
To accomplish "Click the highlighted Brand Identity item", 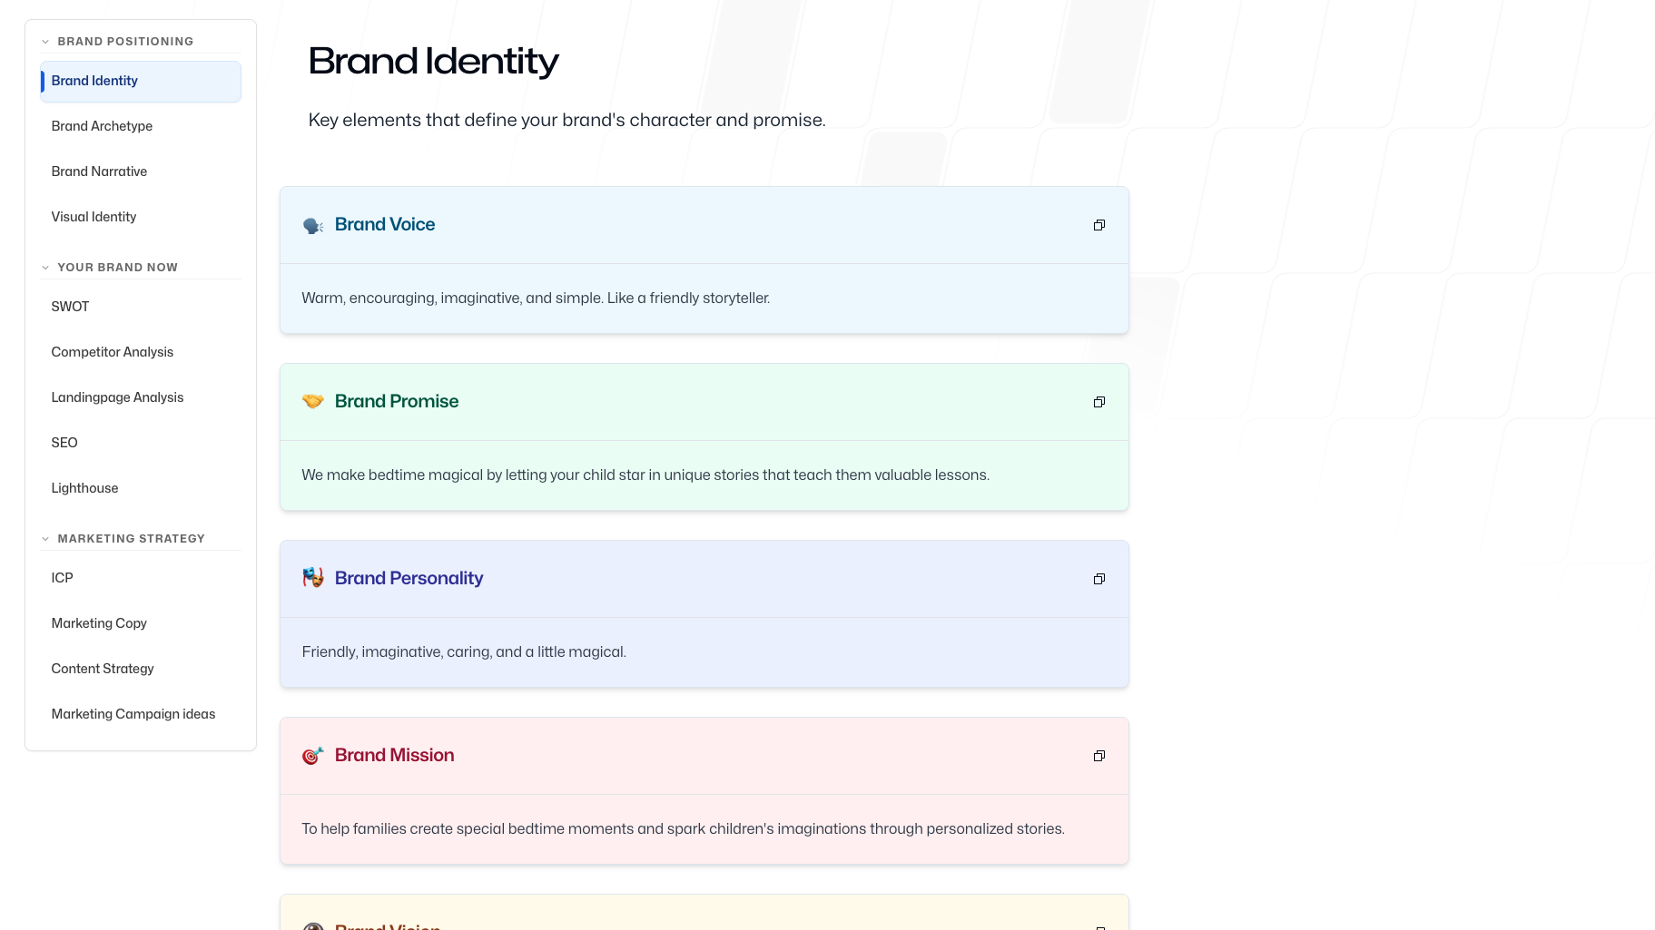I will [x=94, y=81].
